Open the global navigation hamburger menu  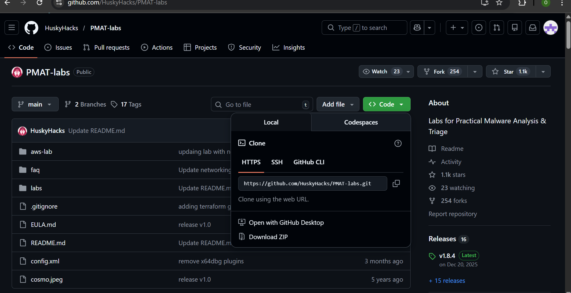[12, 28]
